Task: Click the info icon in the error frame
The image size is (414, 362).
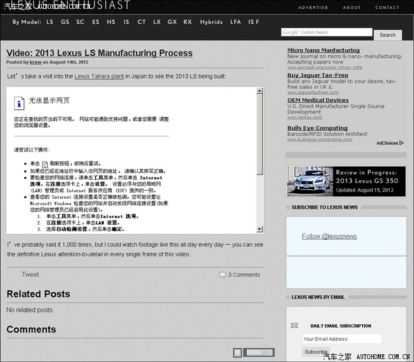Action: click(20, 104)
